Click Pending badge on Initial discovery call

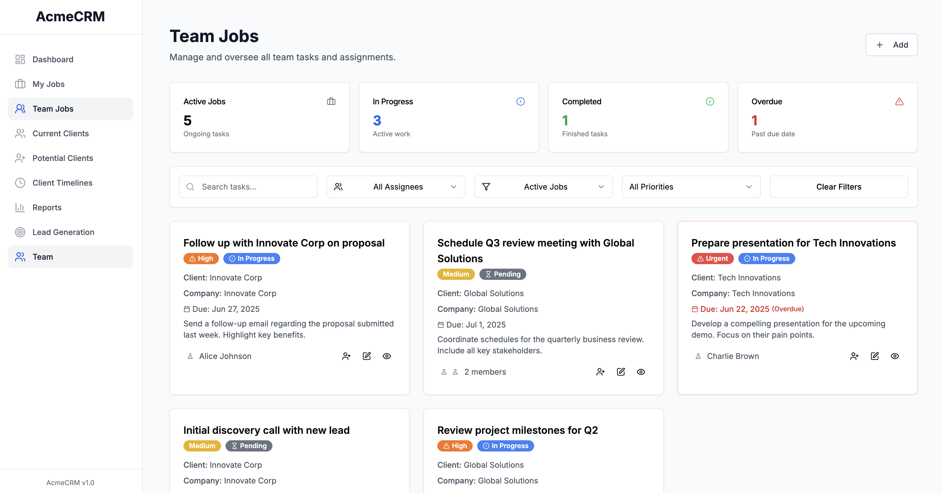(249, 446)
